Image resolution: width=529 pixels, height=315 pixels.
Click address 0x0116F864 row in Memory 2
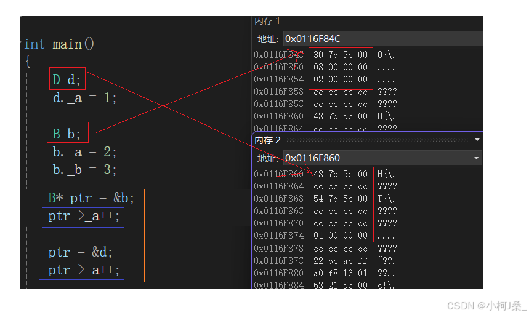click(x=326, y=186)
